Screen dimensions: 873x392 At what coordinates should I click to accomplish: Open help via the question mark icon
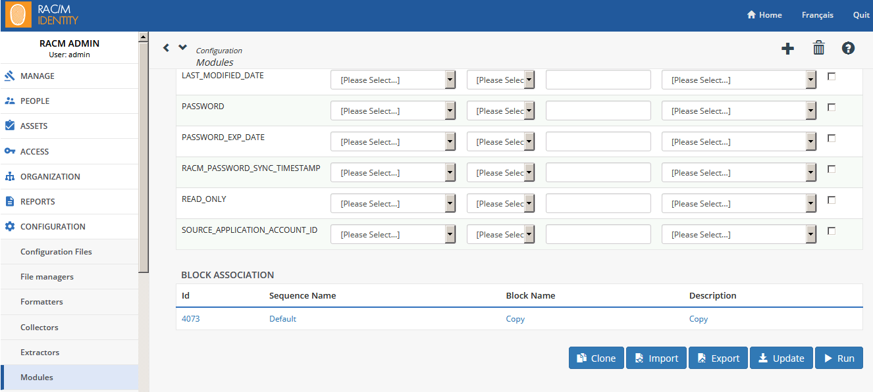point(848,48)
